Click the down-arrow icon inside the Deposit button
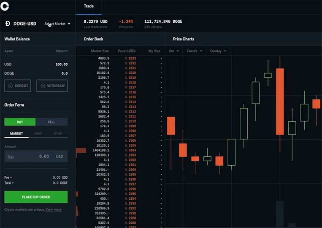Screen dimensions: 322x228 point(11,86)
